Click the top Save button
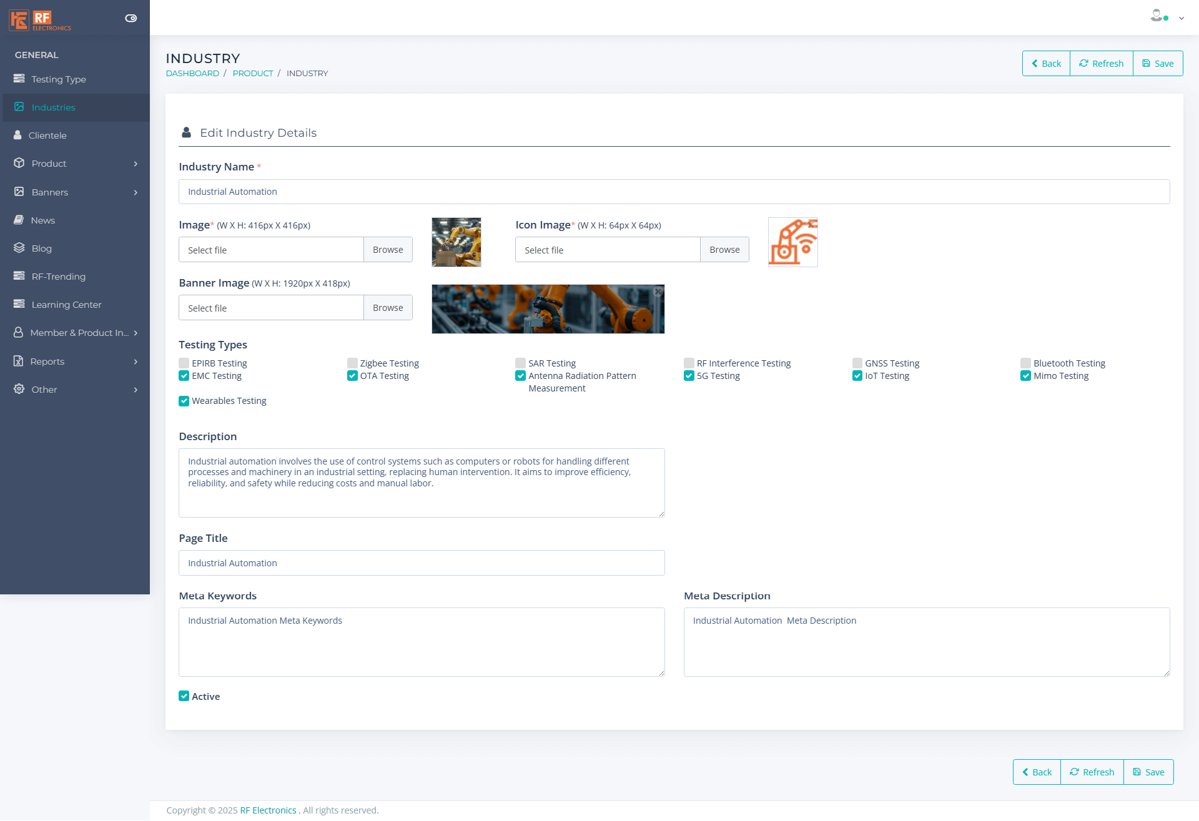The width and height of the screenshot is (1199, 821). [1158, 64]
